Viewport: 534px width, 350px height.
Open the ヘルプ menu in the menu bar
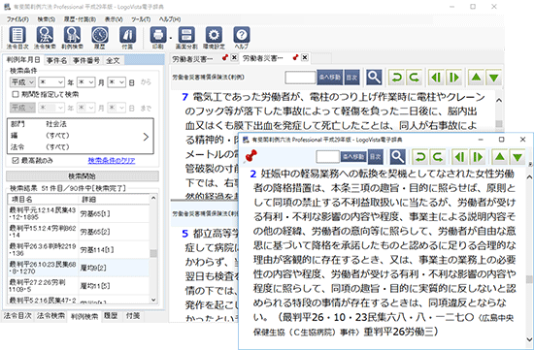click(170, 19)
